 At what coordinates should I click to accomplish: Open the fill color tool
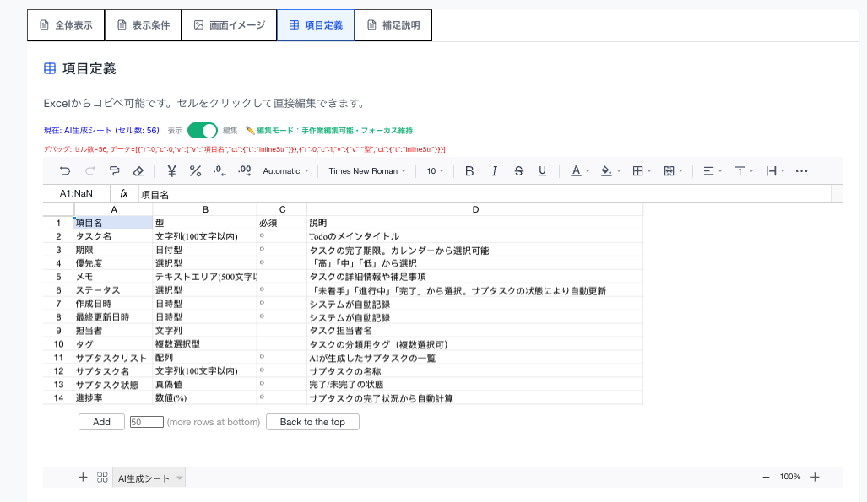click(x=607, y=171)
